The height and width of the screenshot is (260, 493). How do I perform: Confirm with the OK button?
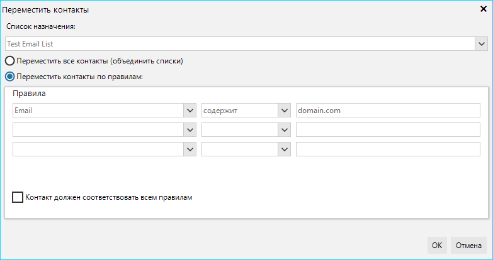click(x=437, y=246)
